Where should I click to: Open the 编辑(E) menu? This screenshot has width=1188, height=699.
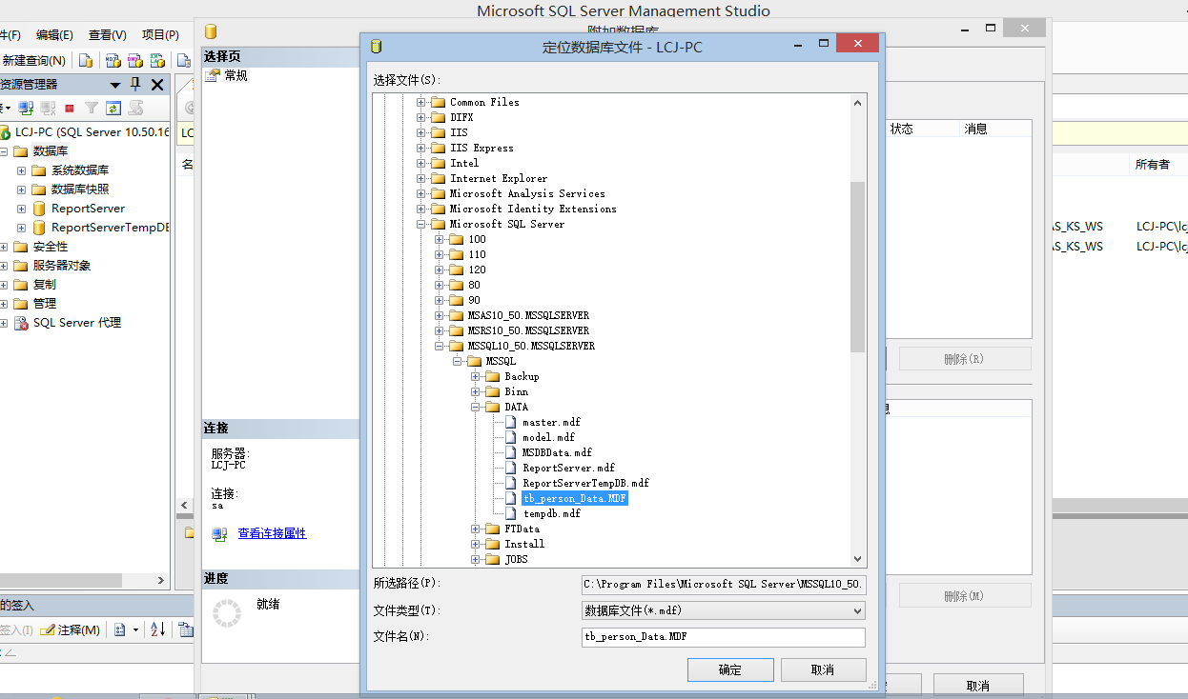pos(54,34)
